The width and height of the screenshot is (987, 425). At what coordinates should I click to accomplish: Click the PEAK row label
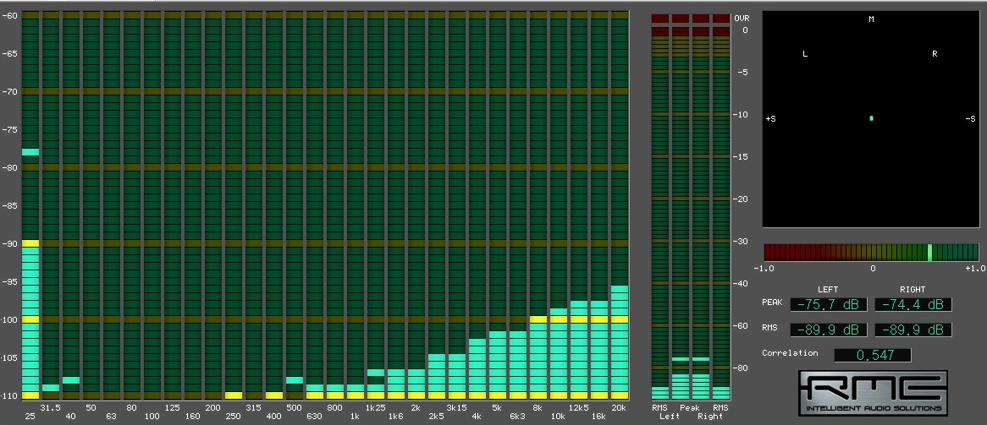tap(772, 302)
